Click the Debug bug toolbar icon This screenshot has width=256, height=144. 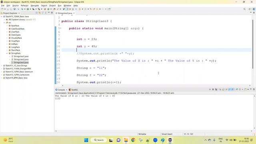pos(22,9)
